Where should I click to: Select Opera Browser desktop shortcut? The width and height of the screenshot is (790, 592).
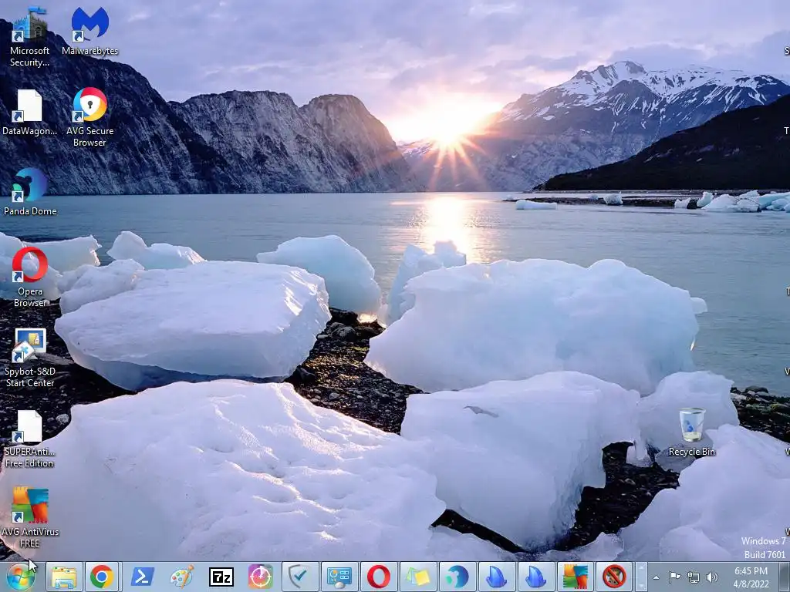pyautogui.click(x=30, y=277)
